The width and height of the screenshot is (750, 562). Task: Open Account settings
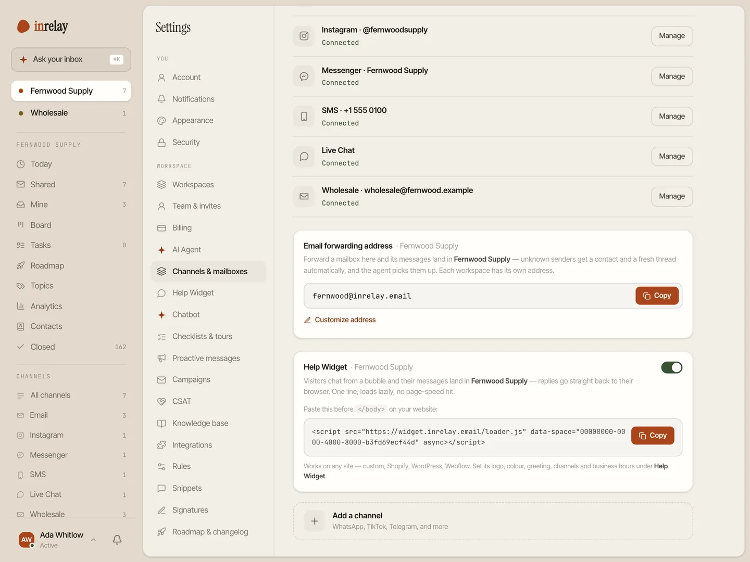tap(208, 78)
